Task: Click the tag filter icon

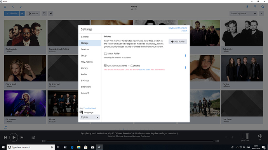Action: coord(51,14)
